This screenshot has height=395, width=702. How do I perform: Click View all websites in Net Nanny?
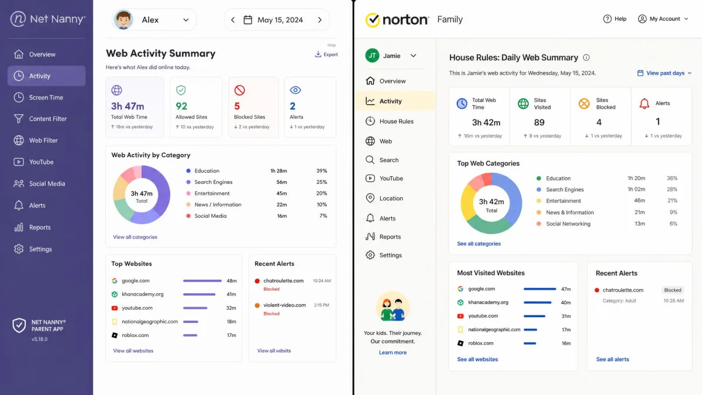tap(133, 351)
